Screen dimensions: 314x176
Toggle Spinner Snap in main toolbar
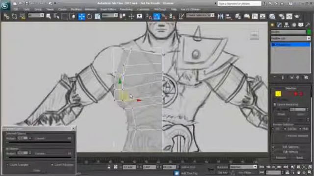coord(172,16)
